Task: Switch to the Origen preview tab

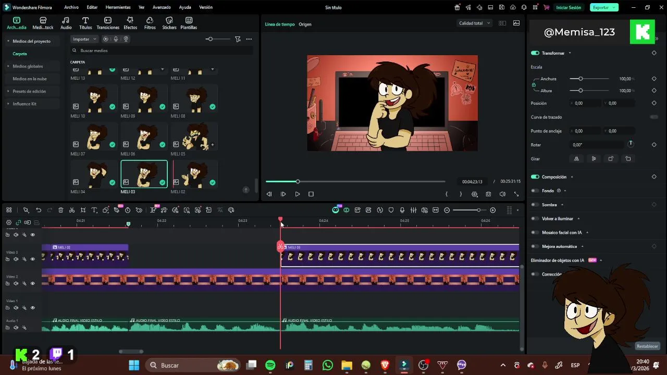Action: [305, 24]
